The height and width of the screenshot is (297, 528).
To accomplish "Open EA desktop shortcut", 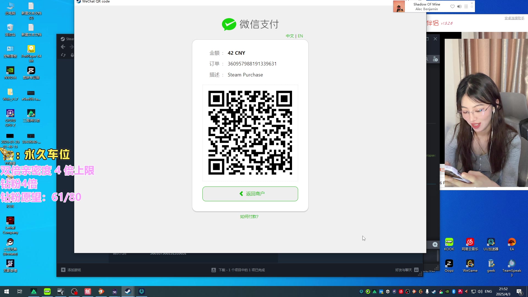I will click(512, 244).
